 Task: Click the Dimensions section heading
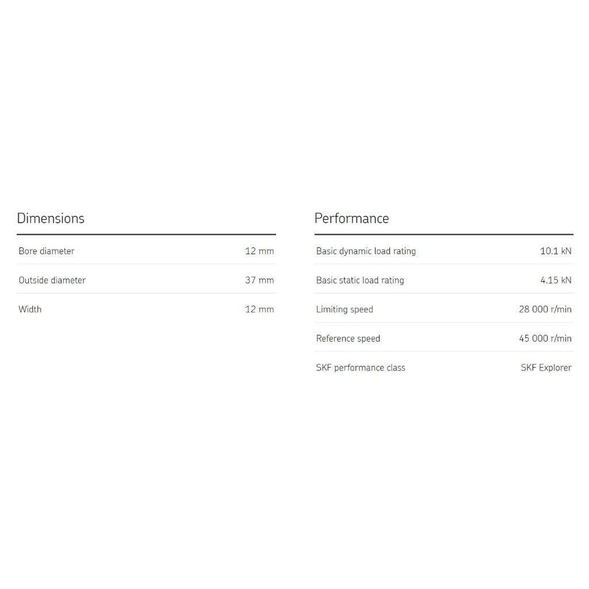[x=51, y=219]
